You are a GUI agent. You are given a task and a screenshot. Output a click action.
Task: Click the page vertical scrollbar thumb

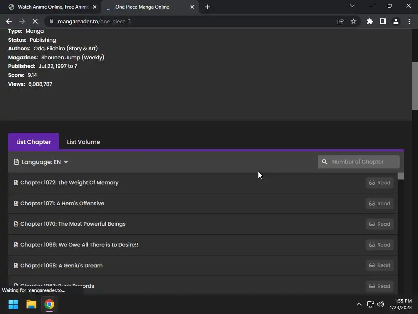click(415, 86)
